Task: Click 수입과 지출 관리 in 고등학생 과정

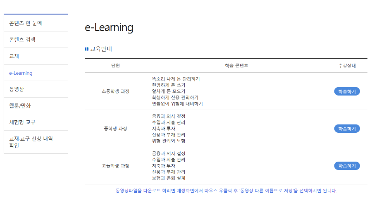Action: [169, 160]
